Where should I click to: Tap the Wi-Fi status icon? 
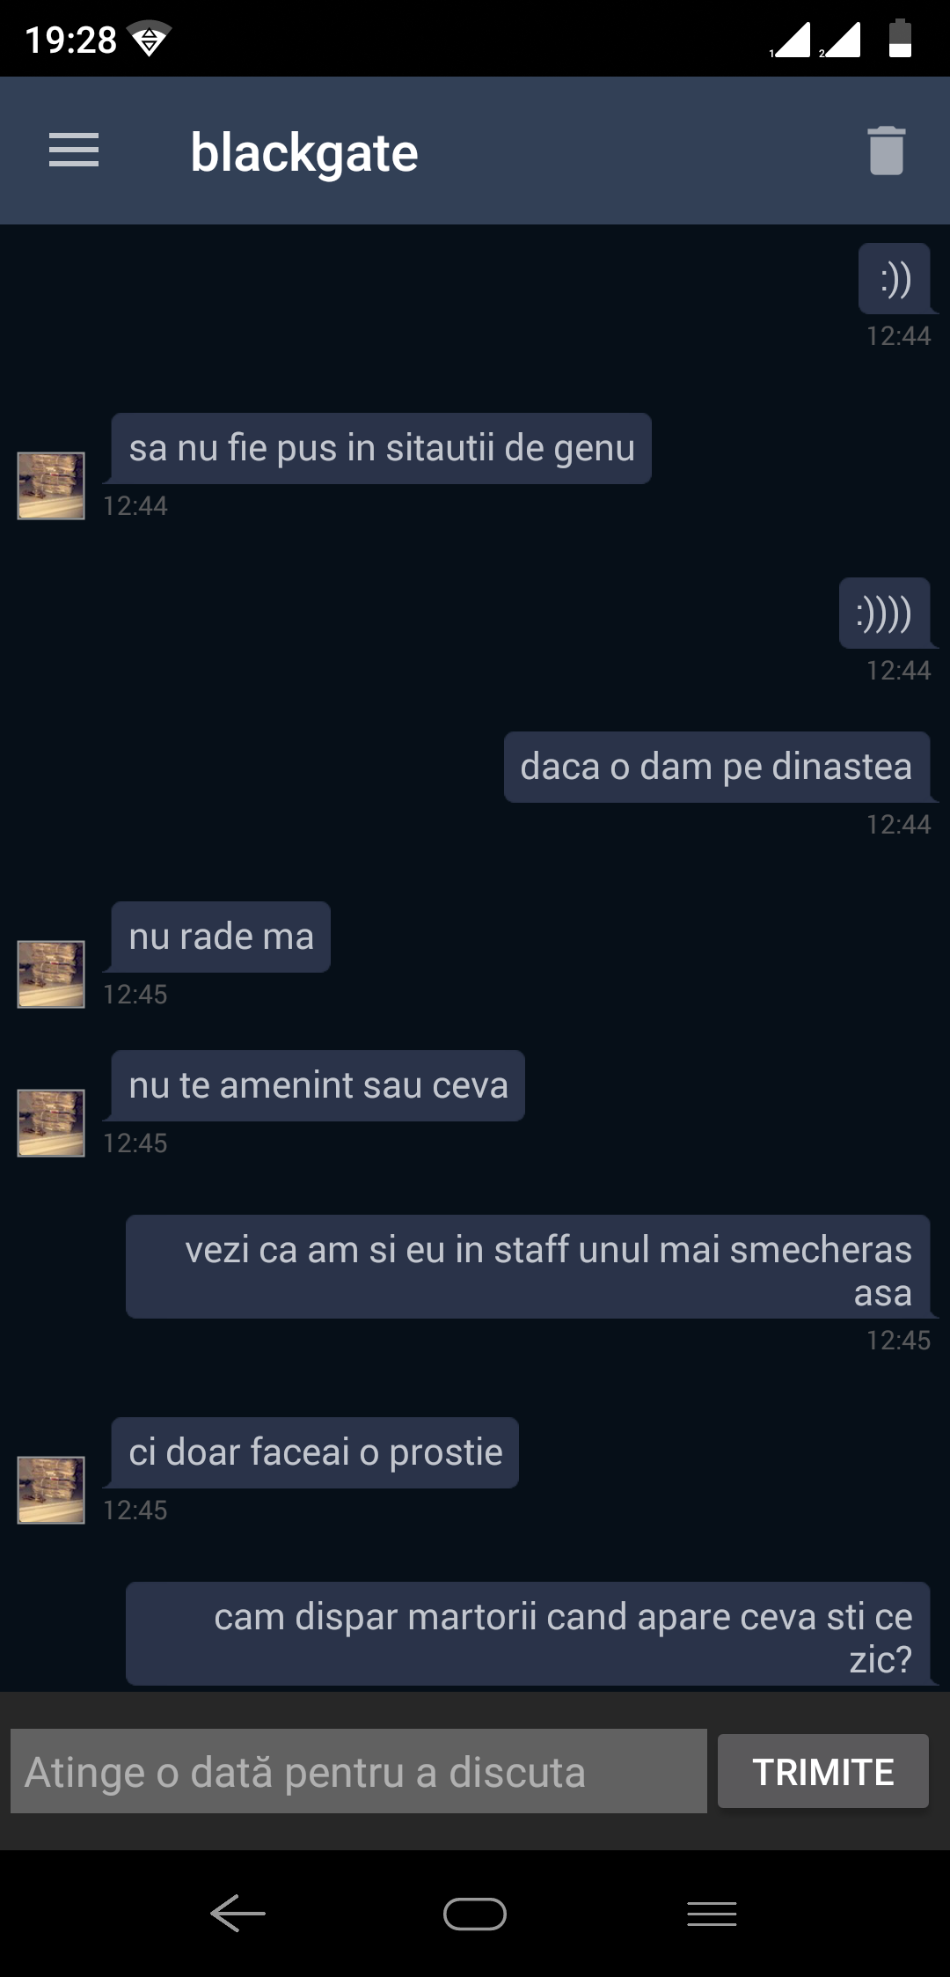click(149, 40)
